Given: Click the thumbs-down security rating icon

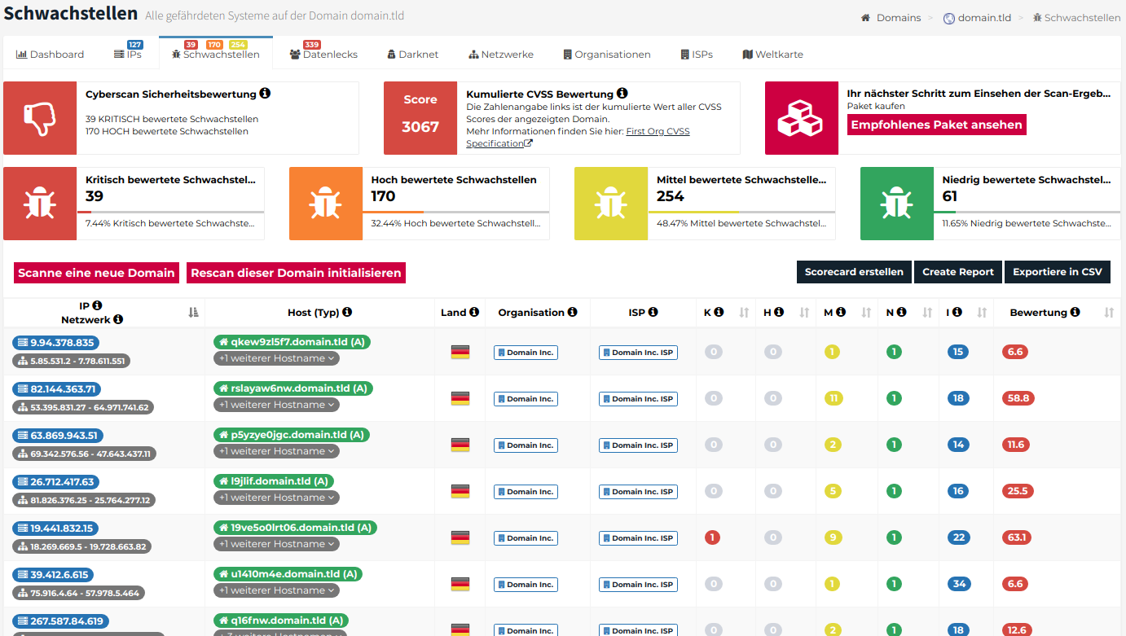Looking at the screenshot, I should point(40,118).
